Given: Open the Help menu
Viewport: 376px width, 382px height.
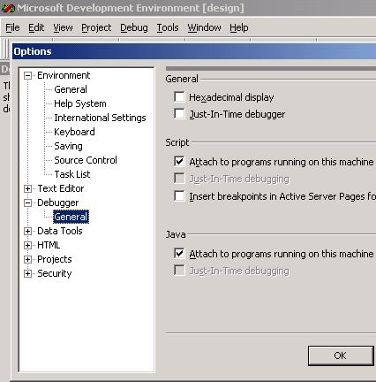Looking at the screenshot, I should pyautogui.click(x=239, y=27).
